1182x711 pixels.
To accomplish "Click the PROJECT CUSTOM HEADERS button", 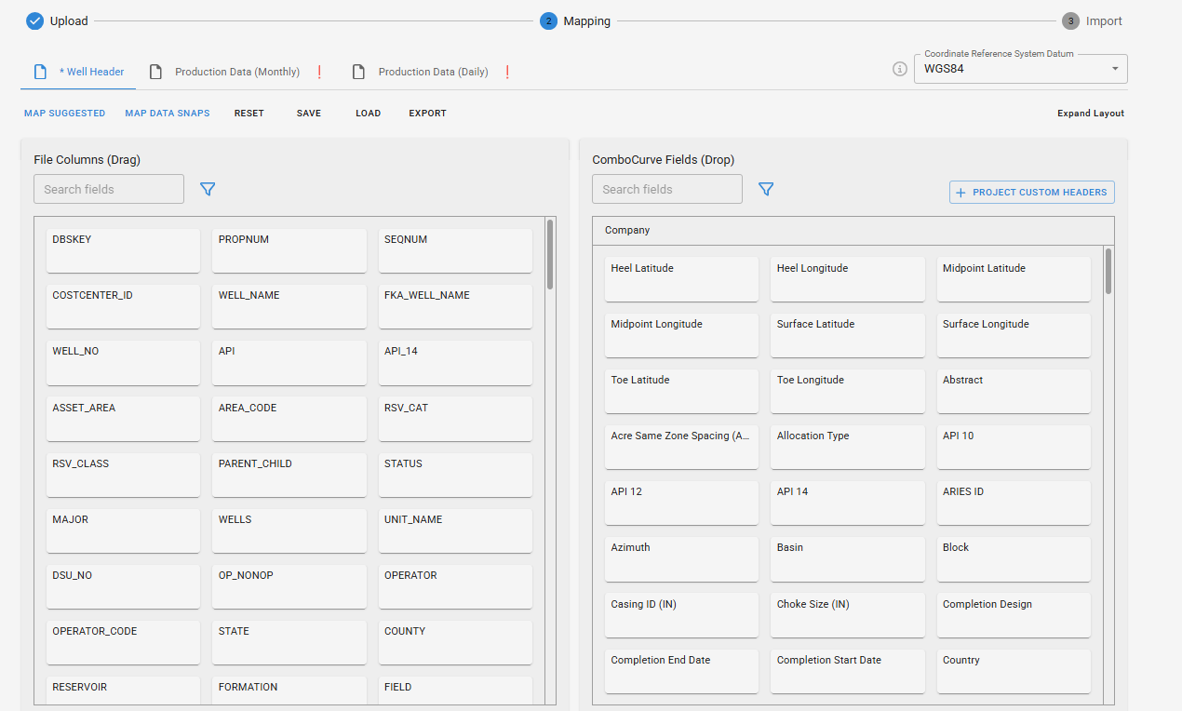I will click(x=1032, y=192).
